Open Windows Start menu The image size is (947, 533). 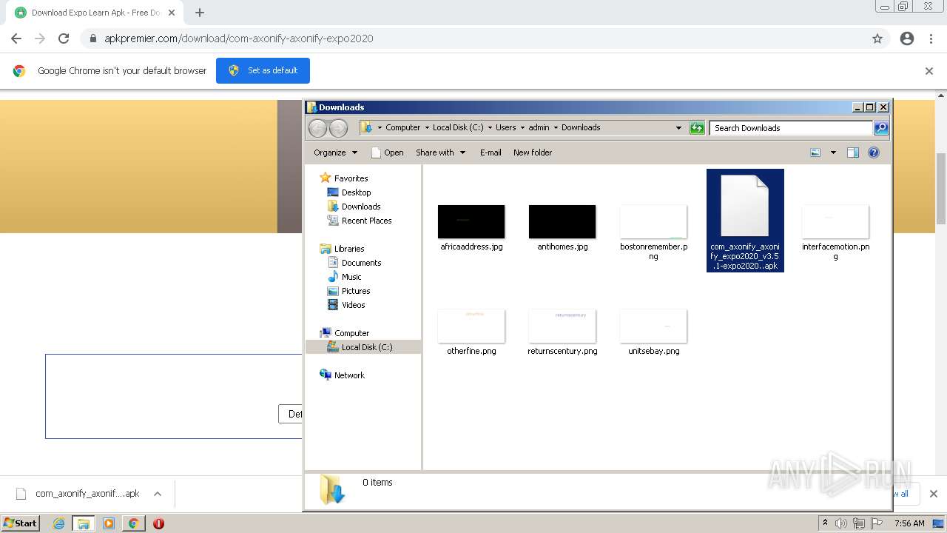point(21,523)
